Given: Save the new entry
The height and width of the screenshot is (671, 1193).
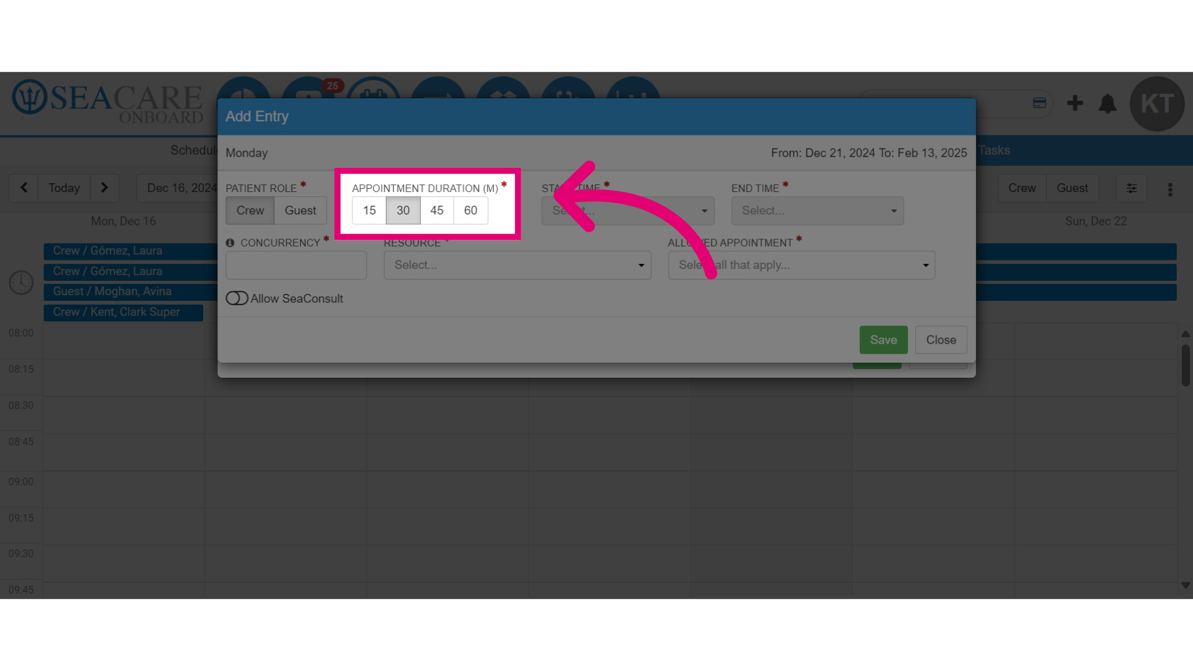Looking at the screenshot, I should click(884, 340).
